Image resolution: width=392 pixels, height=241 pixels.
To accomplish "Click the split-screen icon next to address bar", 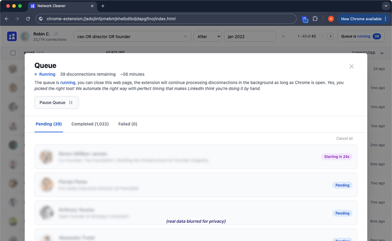I will tap(305, 19).
